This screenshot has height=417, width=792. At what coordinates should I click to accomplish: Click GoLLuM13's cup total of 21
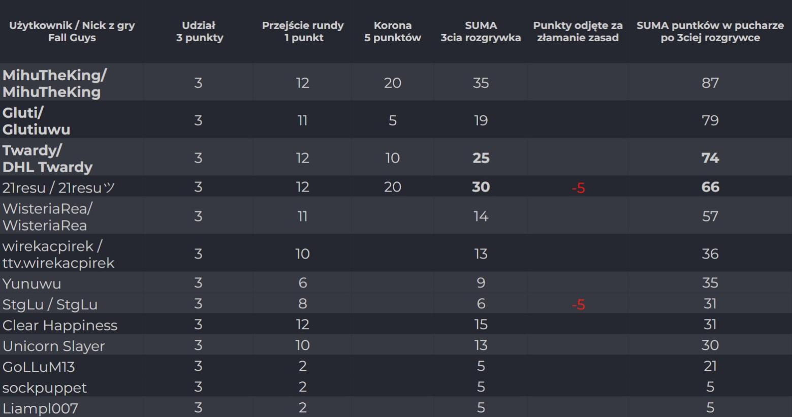710,366
